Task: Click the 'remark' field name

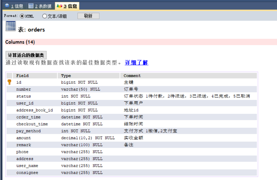Action: [23, 145]
